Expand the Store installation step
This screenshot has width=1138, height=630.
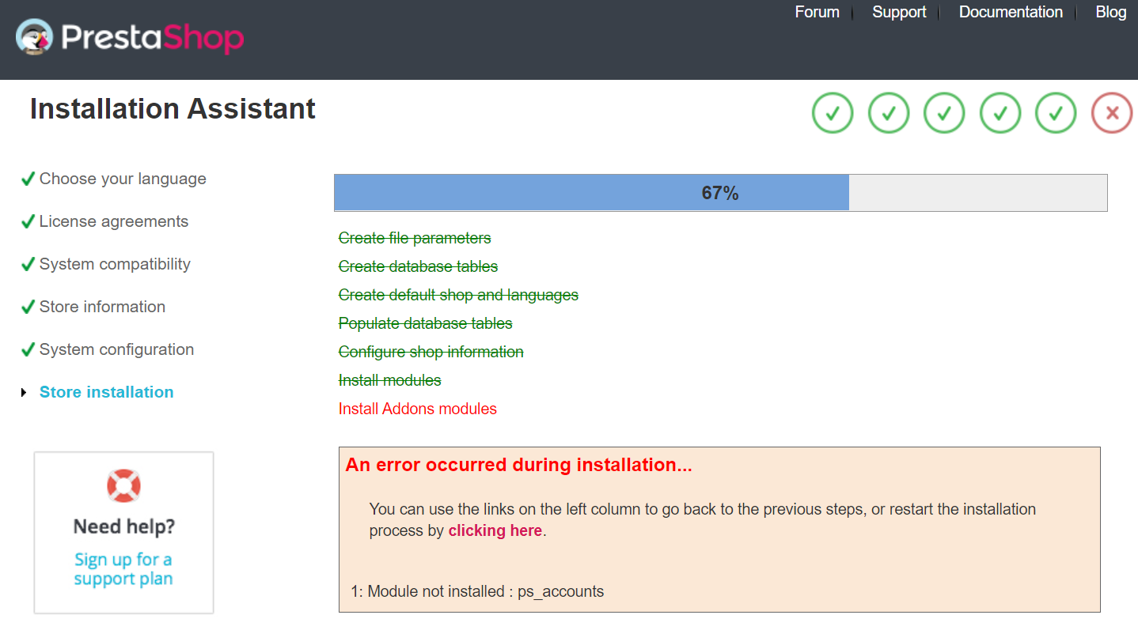106,391
